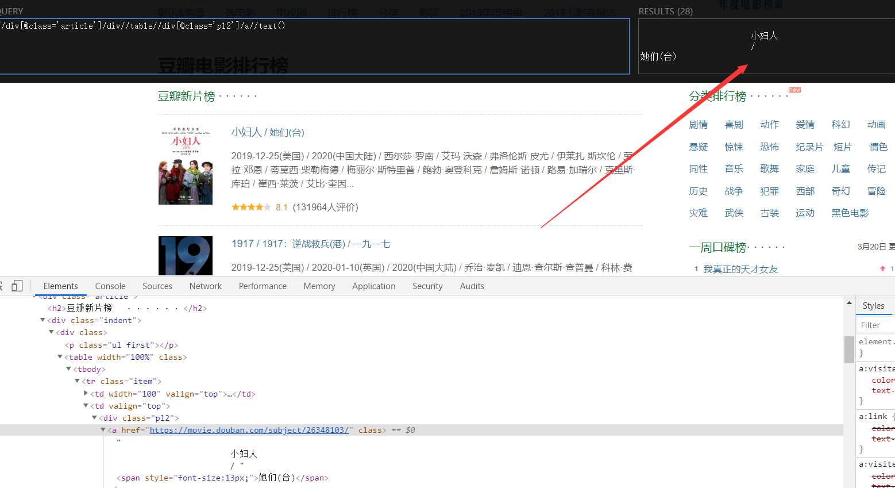Image resolution: width=895 pixels, height=488 pixels.
Task: Open the 动画 category ranking
Action: [877, 125]
